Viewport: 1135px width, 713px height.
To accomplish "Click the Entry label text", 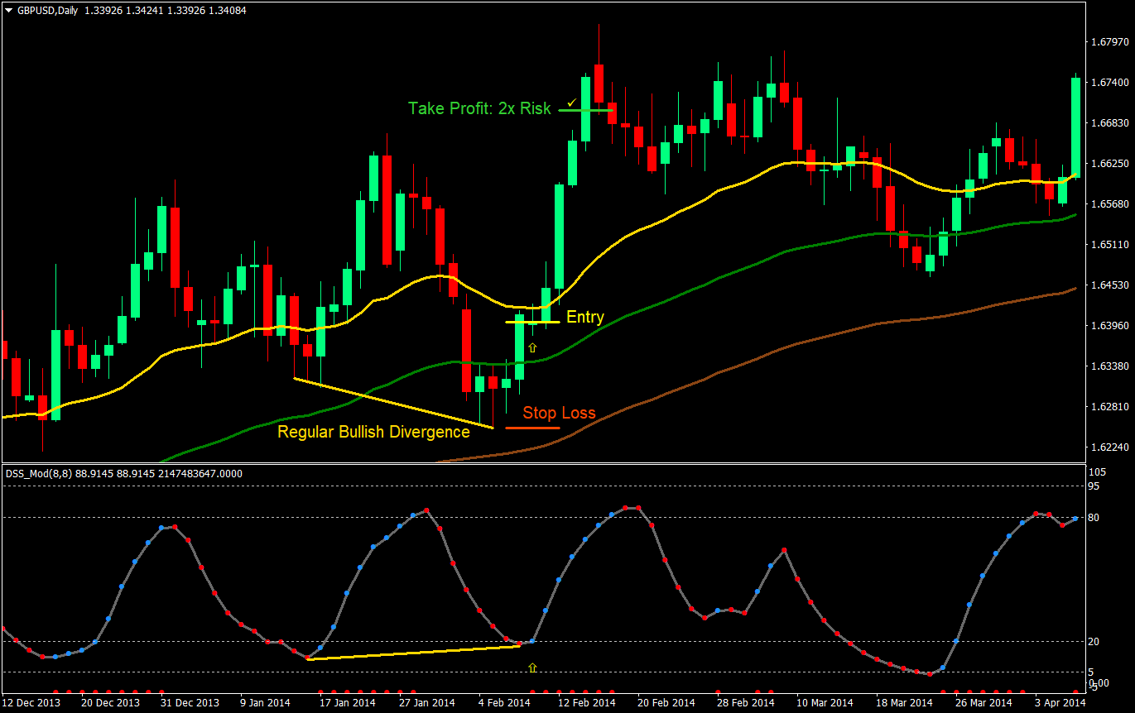I will [x=585, y=317].
